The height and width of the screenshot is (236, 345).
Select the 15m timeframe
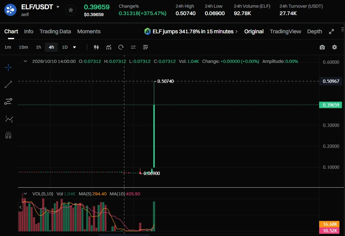[x=23, y=47]
